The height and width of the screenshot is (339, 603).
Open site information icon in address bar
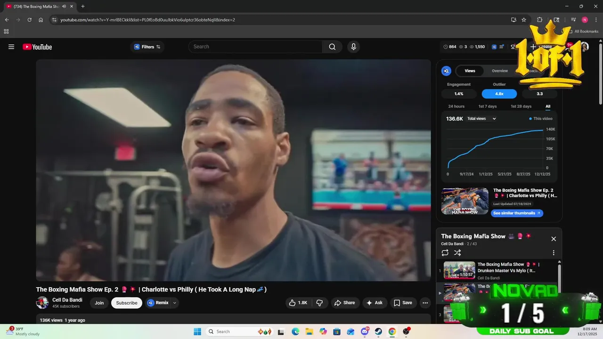tap(54, 20)
